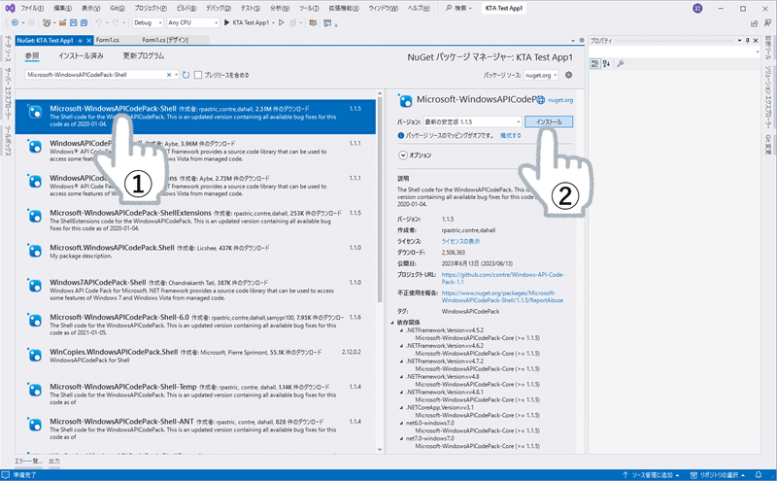The image size is (777, 481).
Task: Select the Microsoft-WindowsAPICodePack-Shell-6.0 package
Action: tap(195, 325)
